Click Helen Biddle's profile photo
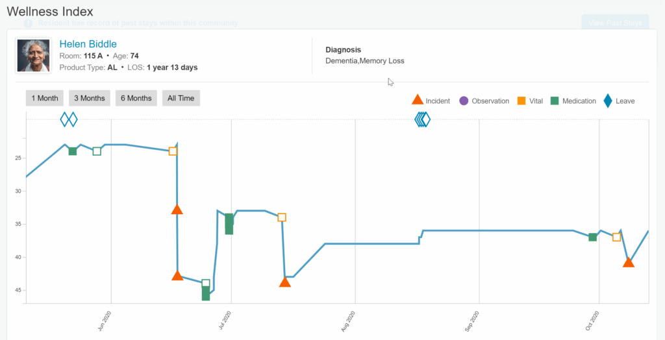The height and width of the screenshot is (340, 665). click(33, 56)
